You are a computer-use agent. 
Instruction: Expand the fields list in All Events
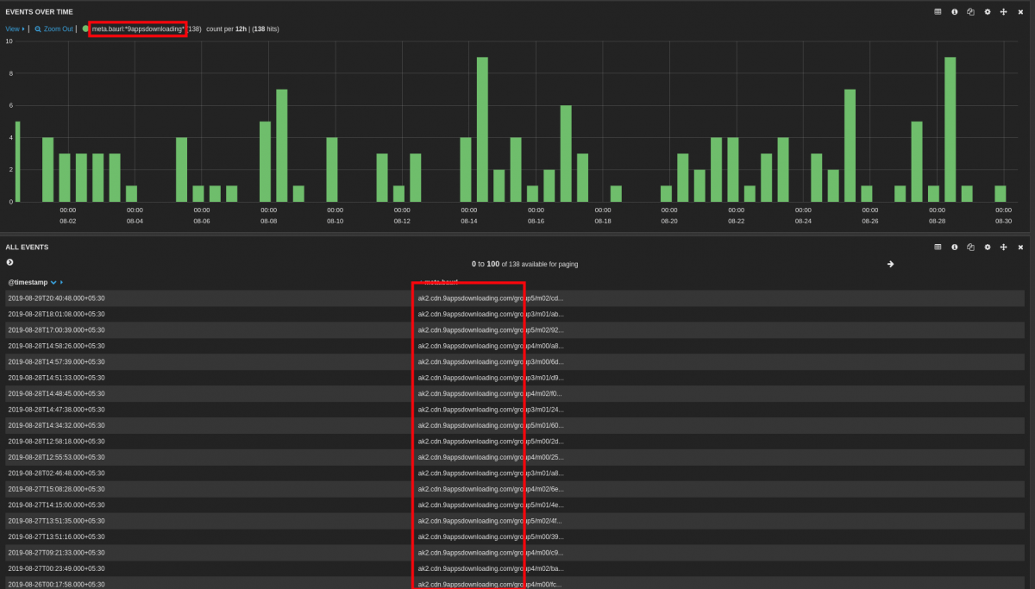(10, 262)
